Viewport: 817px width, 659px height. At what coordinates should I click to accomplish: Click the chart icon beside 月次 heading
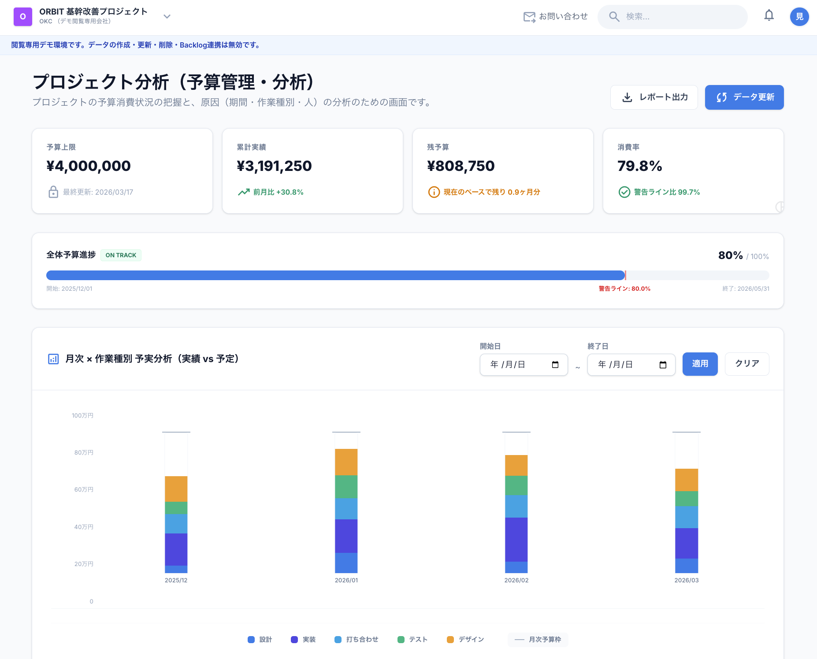coord(53,359)
